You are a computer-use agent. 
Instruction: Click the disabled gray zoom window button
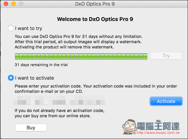[x=21, y=4]
